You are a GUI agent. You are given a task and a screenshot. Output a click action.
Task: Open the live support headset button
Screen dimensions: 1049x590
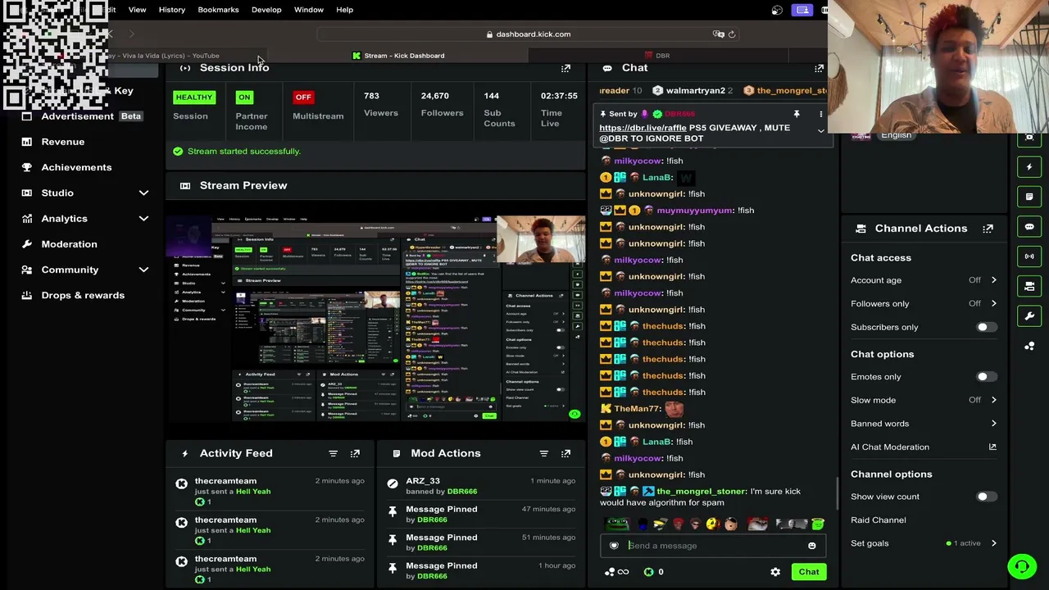(1022, 566)
